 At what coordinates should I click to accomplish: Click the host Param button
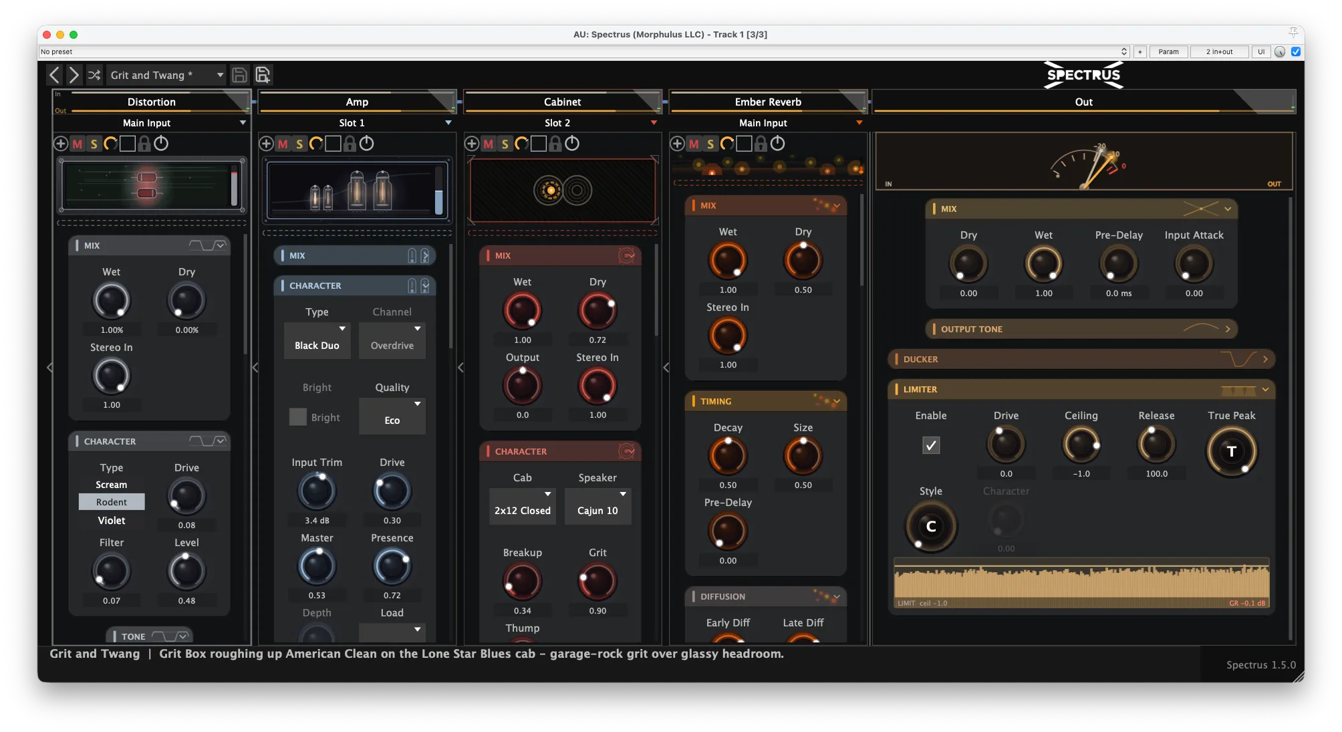1168,51
